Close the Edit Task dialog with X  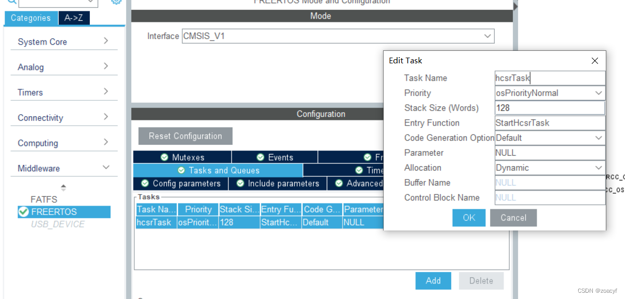595,61
